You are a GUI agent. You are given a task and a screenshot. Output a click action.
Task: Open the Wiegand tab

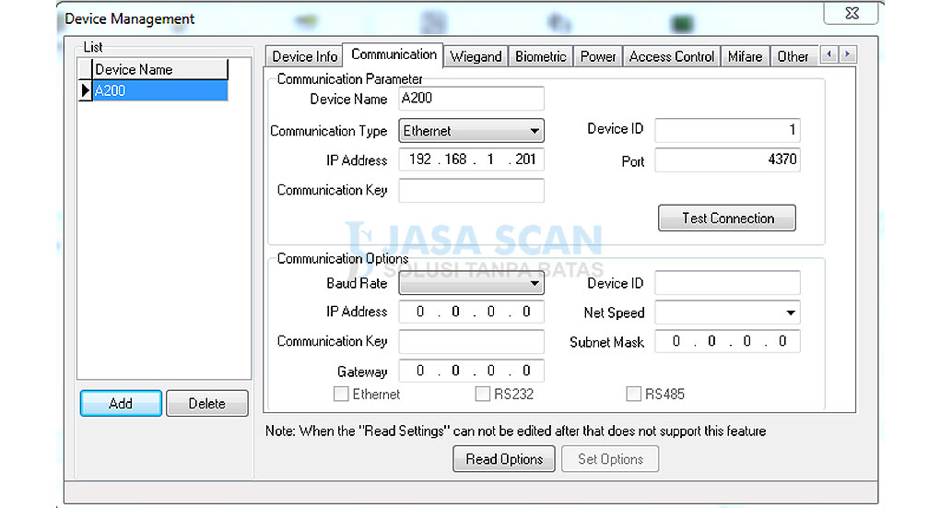[x=476, y=56]
